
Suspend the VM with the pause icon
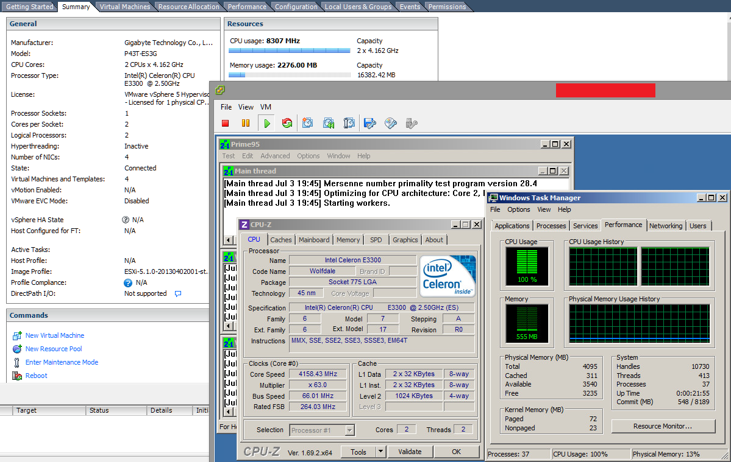tap(246, 124)
